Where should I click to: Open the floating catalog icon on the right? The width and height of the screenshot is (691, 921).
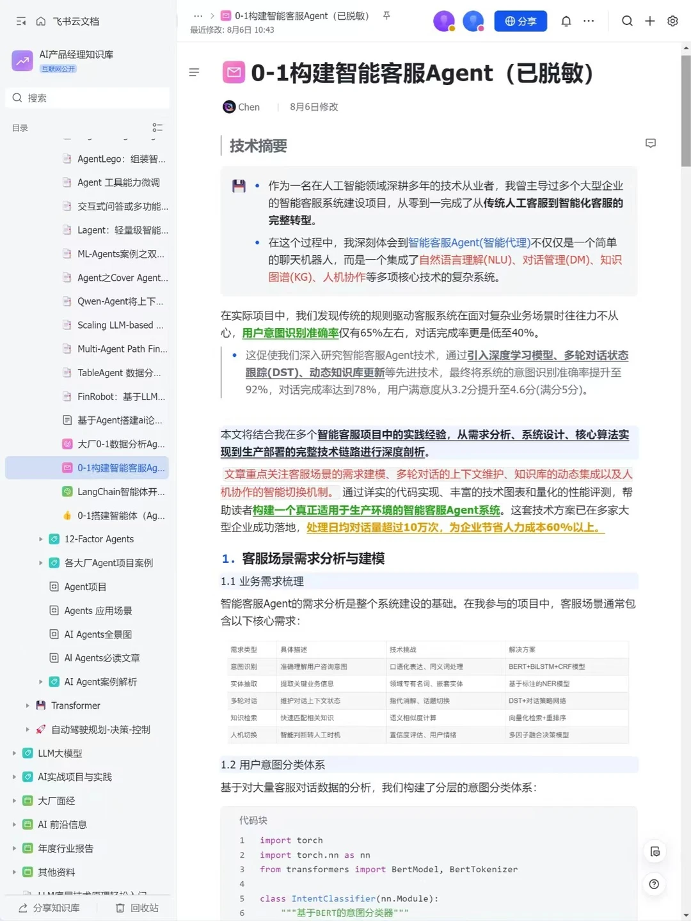tap(655, 851)
